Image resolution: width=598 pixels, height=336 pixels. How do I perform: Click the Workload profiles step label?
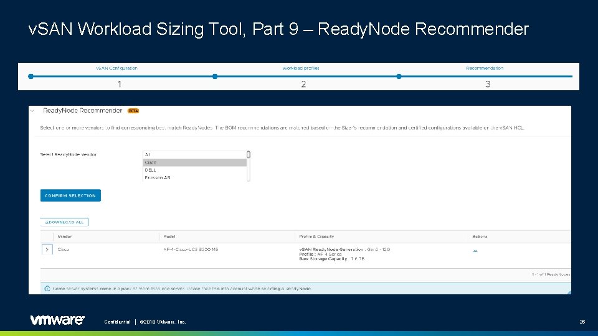pyautogui.click(x=301, y=68)
